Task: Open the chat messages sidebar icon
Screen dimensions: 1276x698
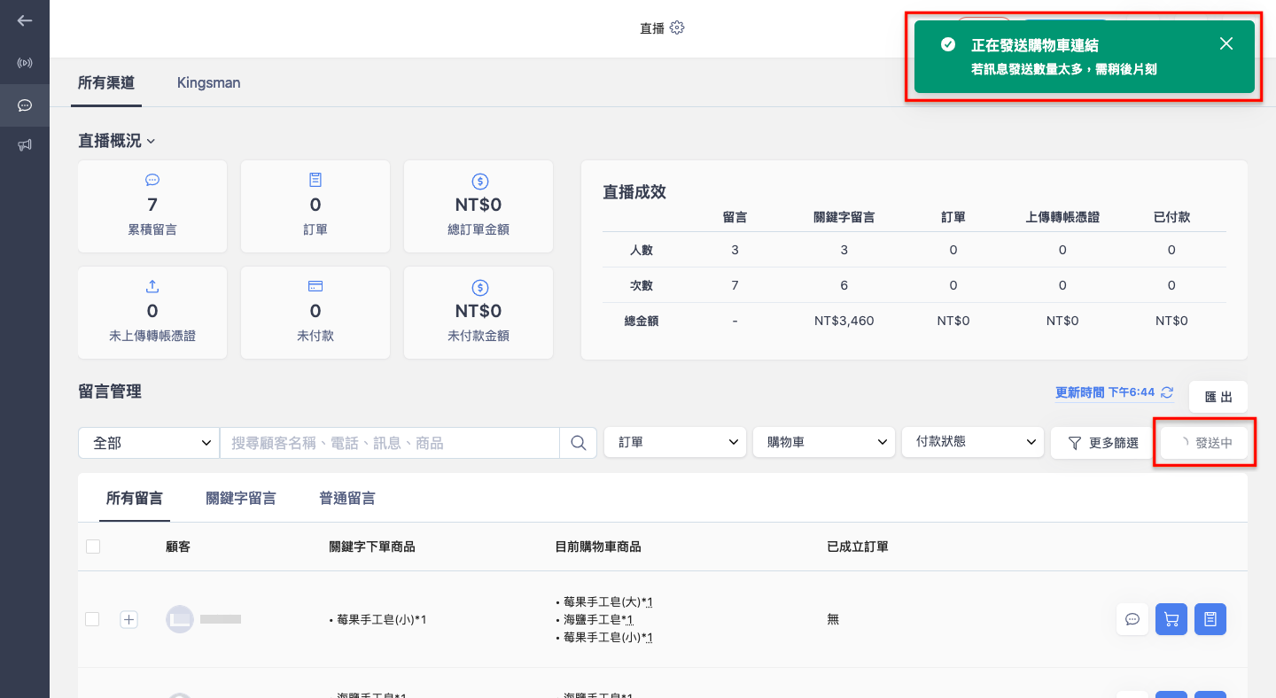Action: (x=25, y=105)
